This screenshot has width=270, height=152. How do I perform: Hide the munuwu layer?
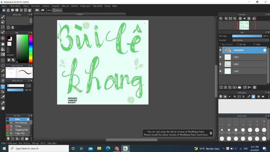click(x=220, y=50)
